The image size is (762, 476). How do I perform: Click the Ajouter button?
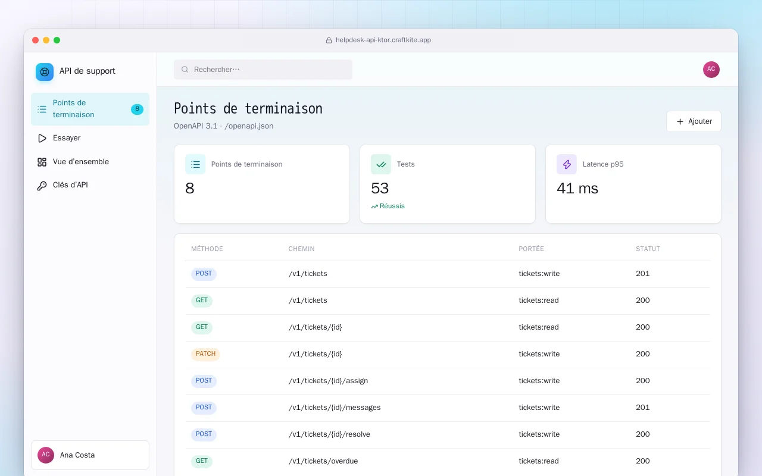tap(694, 121)
